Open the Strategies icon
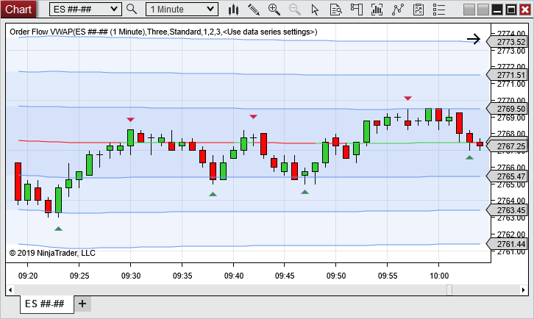This screenshot has width=534, height=319. coord(399,10)
